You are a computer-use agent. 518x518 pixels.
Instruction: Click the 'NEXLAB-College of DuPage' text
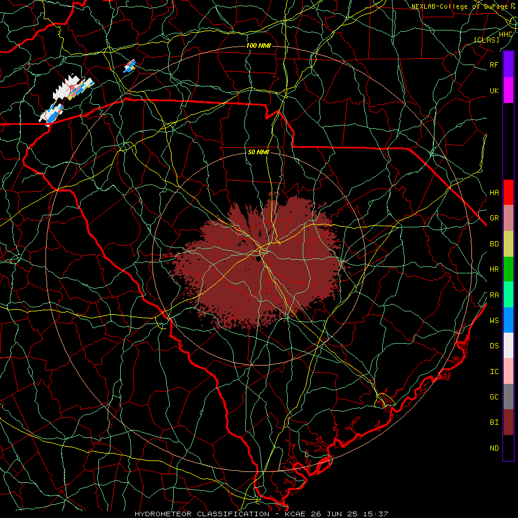click(x=460, y=6)
